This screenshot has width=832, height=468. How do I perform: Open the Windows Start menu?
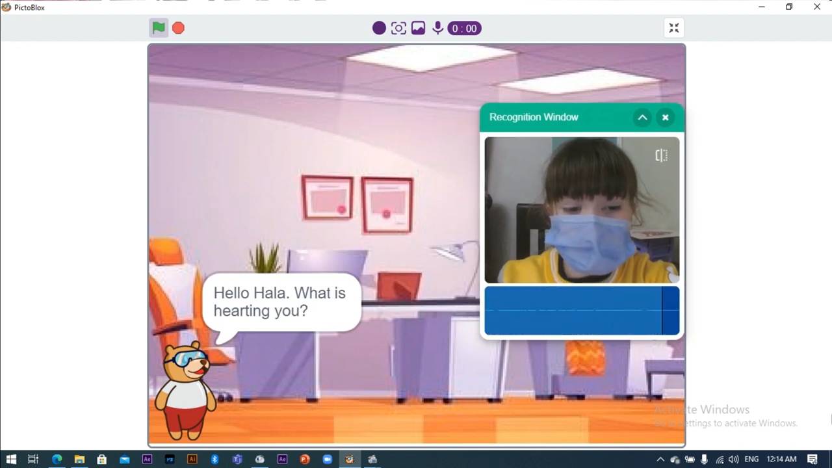click(11, 460)
